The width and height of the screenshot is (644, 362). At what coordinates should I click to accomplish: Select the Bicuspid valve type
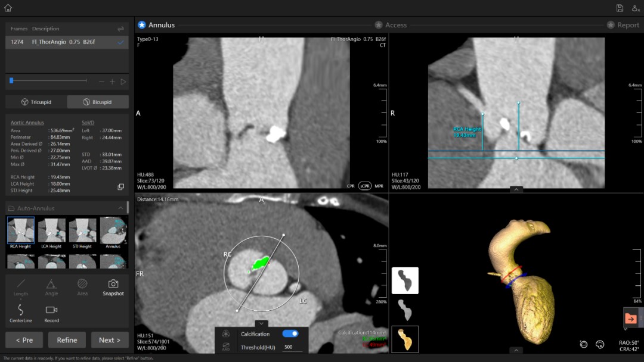tap(98, 102)
